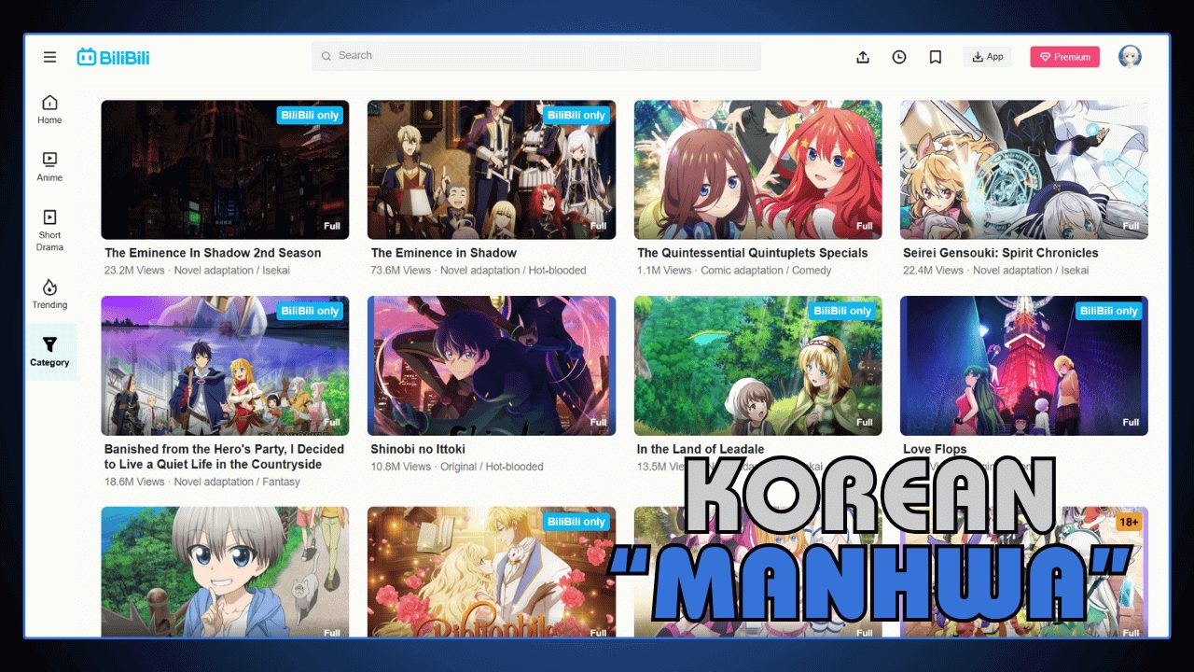Select the Category sidebar item
Screen dimensions: 1194x672
[x=49, y=352]
